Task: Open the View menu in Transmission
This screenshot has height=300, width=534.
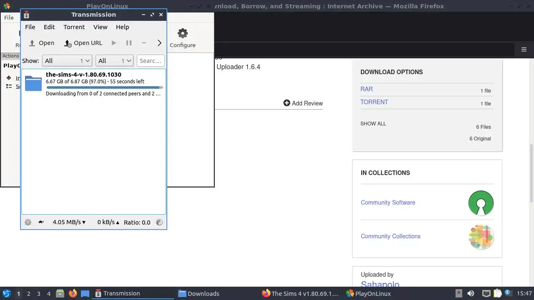Action: coord(100,27)
